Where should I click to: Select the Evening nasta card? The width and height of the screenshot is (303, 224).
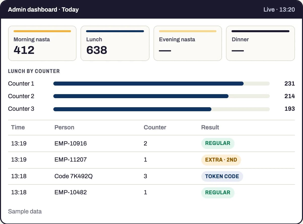coord(188,43)
